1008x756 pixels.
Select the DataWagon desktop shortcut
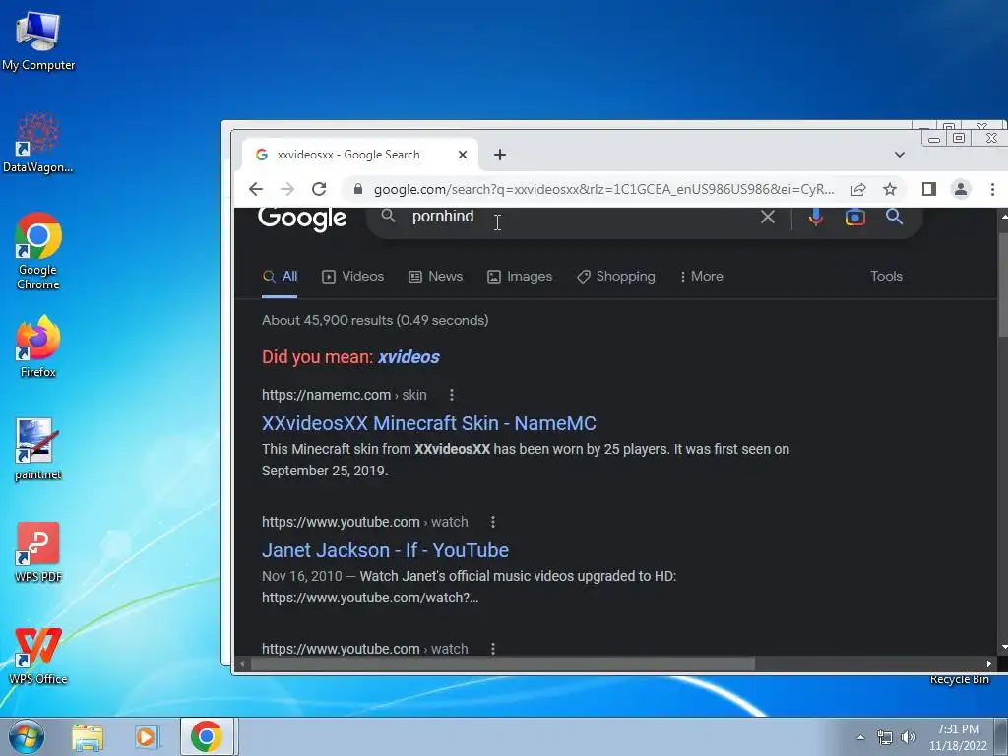pyautogui.click(x=38, y=143)
